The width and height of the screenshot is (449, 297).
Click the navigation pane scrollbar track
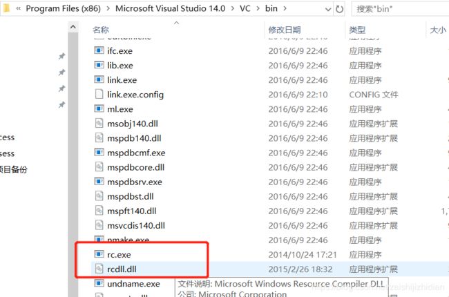[x=73, y=164]
